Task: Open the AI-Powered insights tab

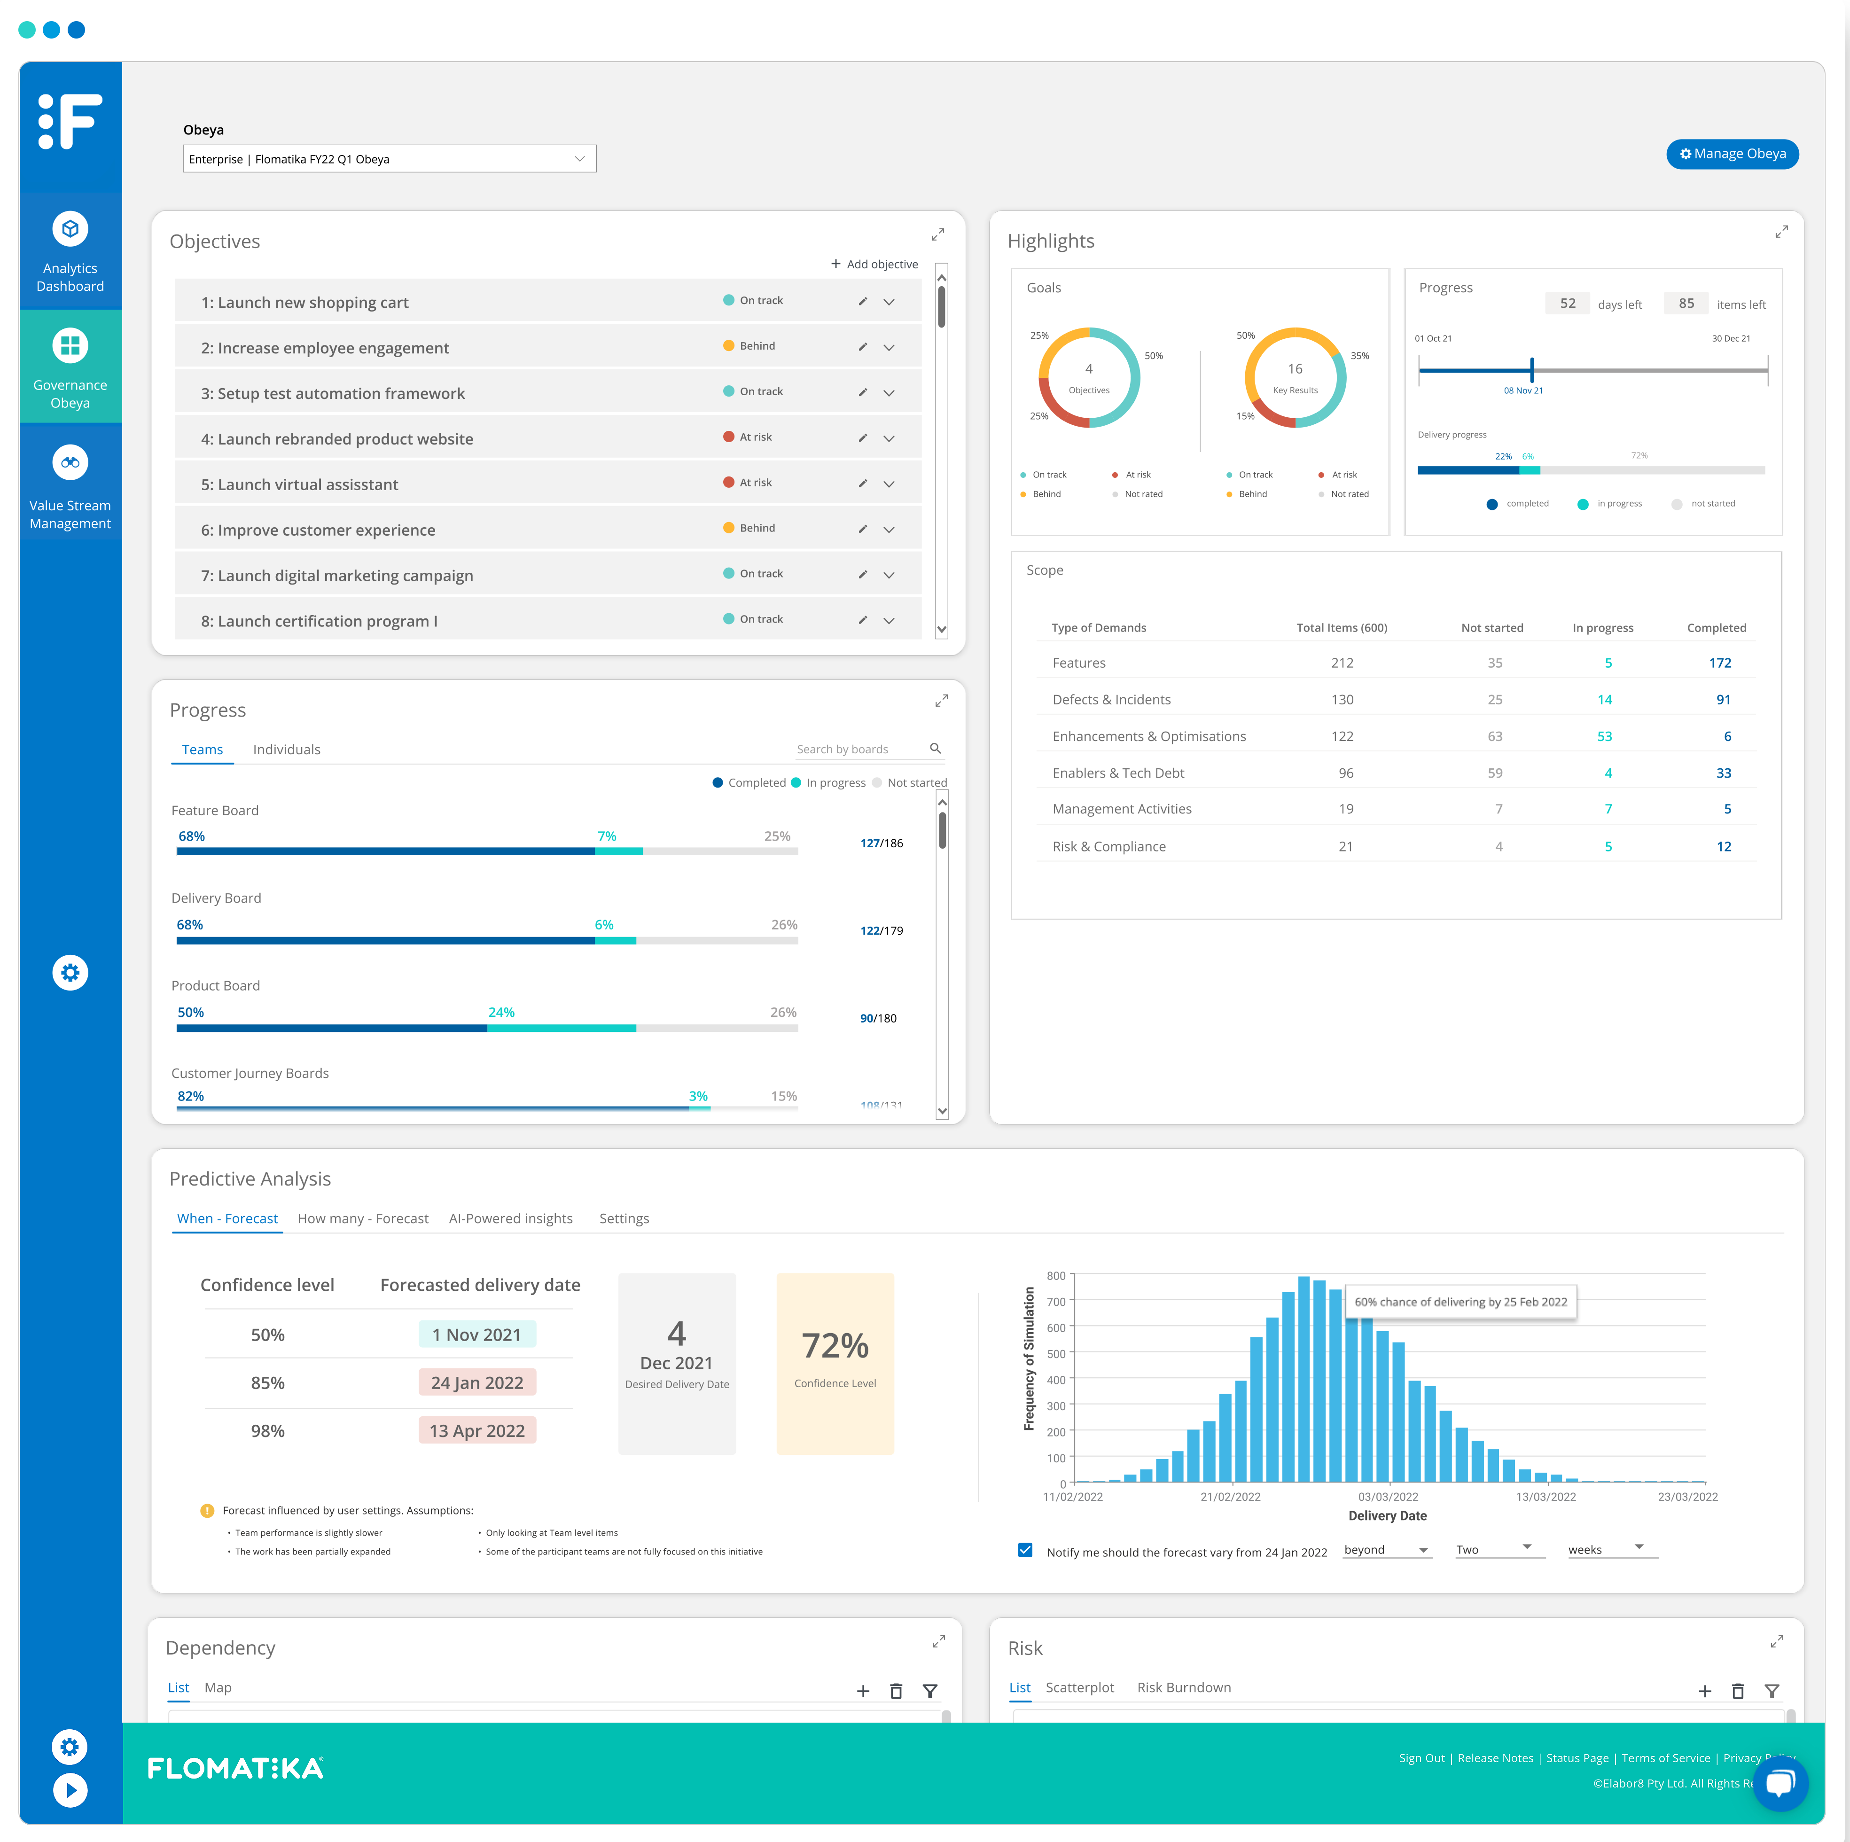Action: coord(511,1218)
